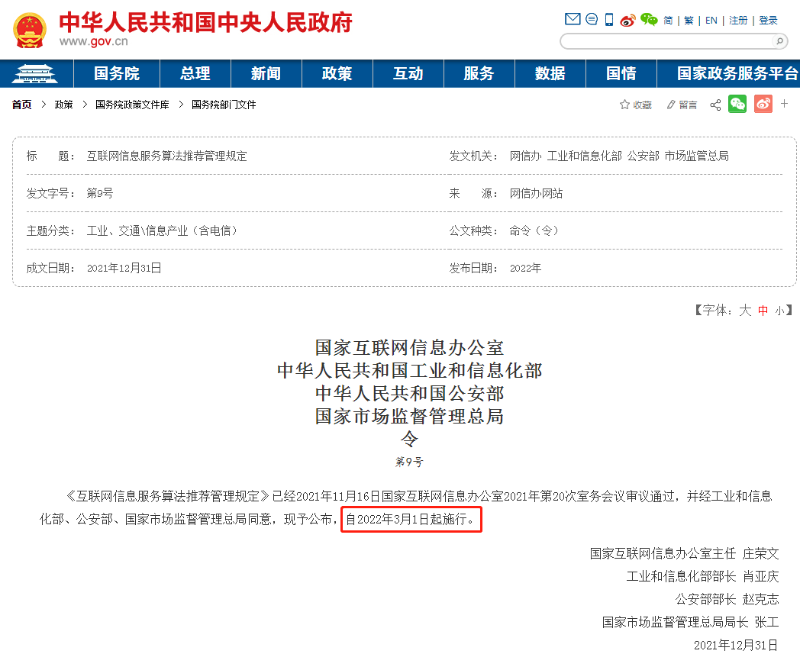Click signature 工业和信息化部部长 肖亚庆
The image size is (800, 654).
click(703, 576)
